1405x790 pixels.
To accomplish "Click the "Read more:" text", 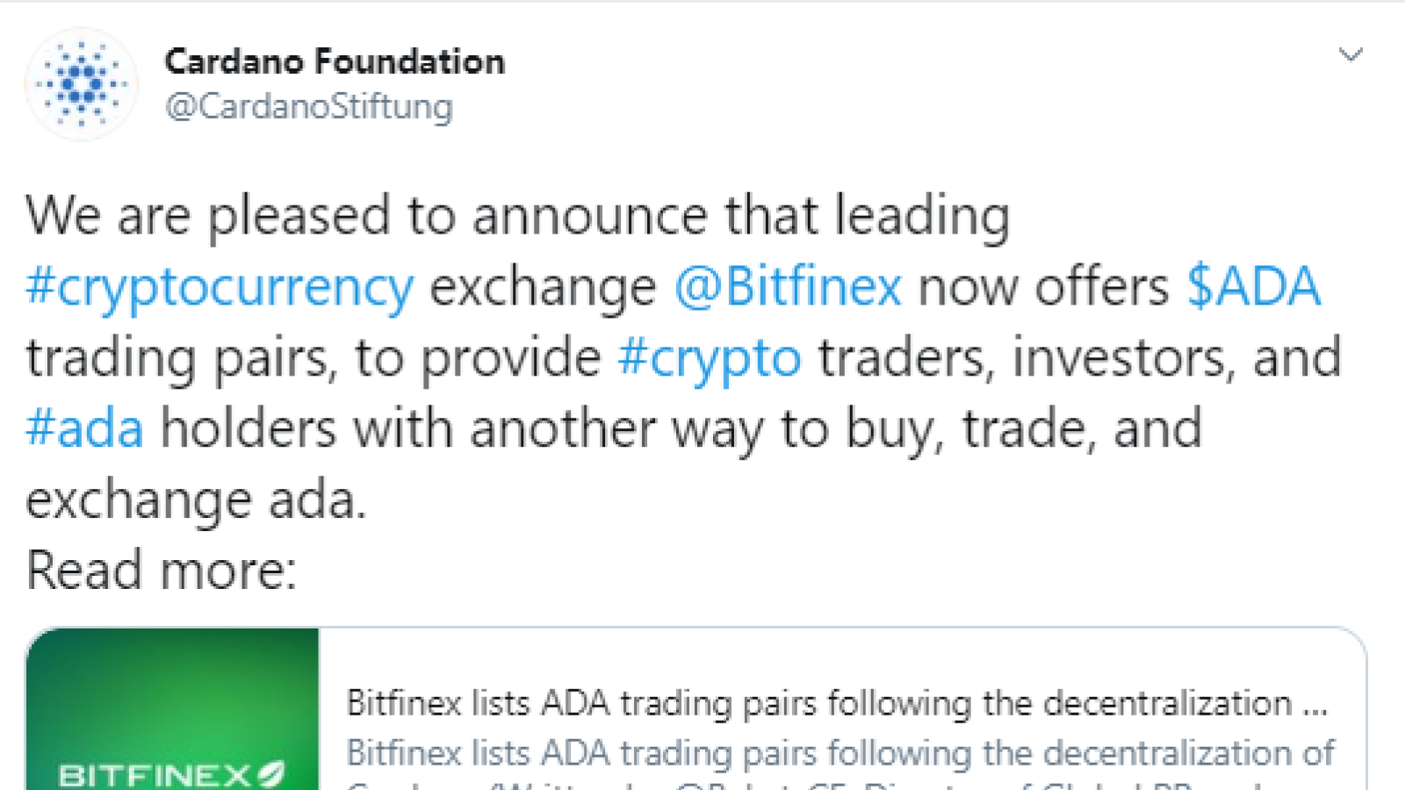I will 162,571.
